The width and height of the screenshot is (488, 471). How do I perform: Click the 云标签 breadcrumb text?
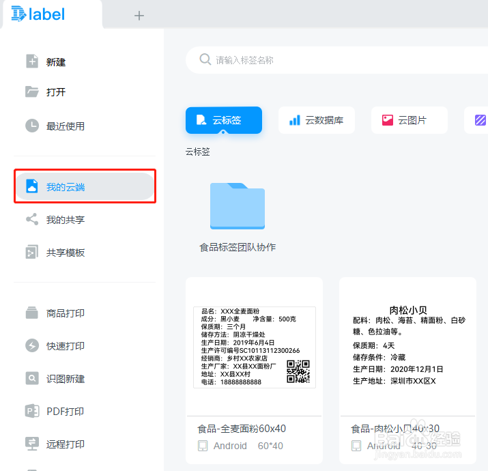click(x=198, y=152)
